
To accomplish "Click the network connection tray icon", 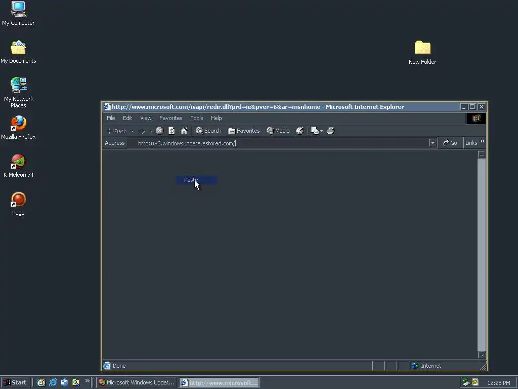I will pyautogui.click(x=466, y=382).
